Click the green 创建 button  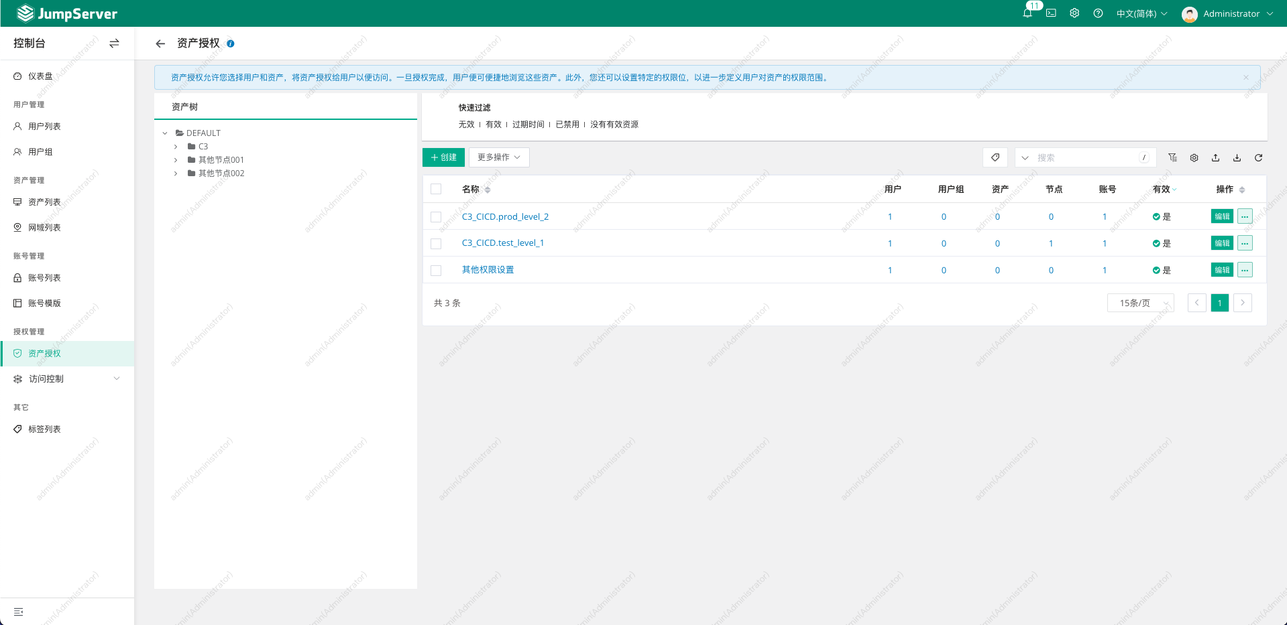click(x=443, y=157)
